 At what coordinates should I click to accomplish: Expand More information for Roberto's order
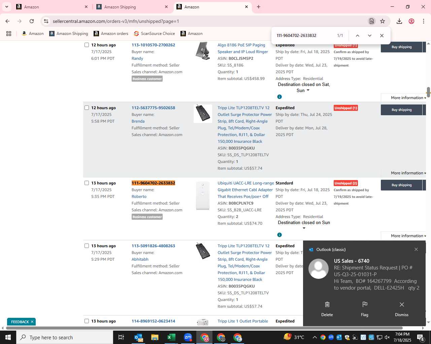pos(408,236)
